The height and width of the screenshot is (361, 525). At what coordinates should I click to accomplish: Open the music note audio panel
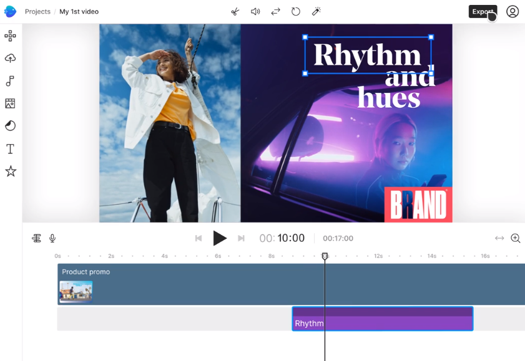coord(10,81)
